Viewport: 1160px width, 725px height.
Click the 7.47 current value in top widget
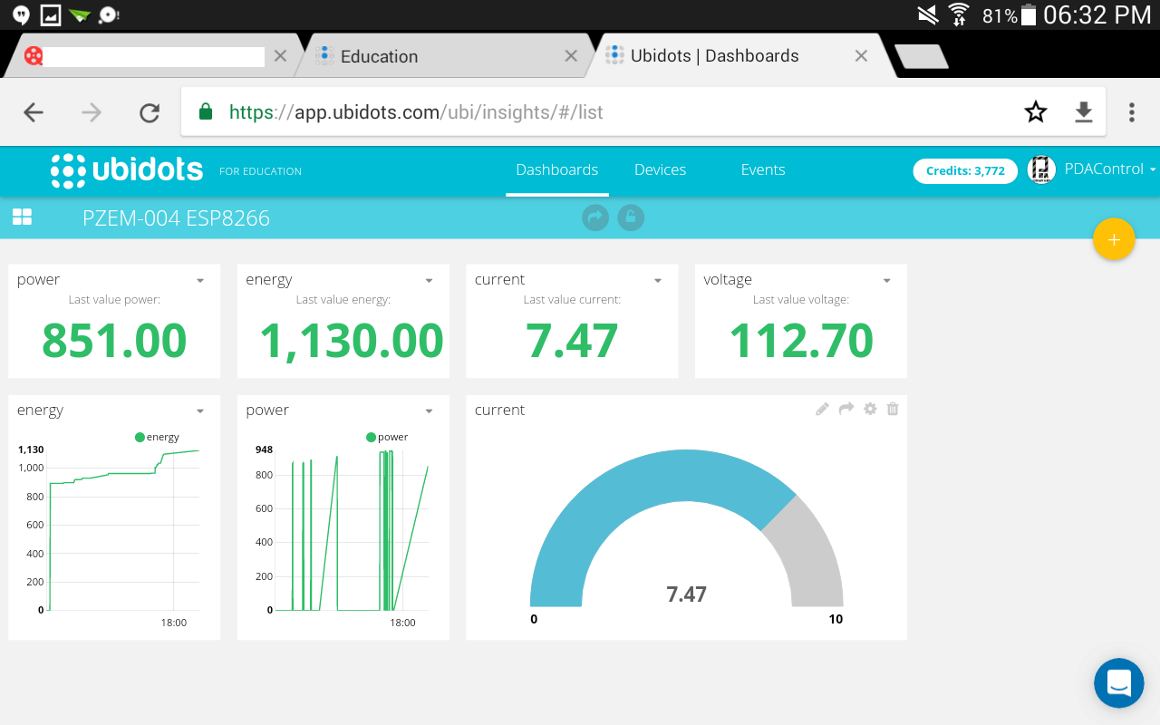click(x=572, y=341)
